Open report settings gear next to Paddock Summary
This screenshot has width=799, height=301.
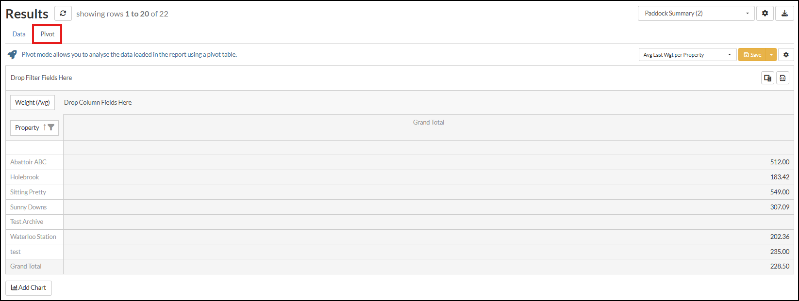[765, 14]
